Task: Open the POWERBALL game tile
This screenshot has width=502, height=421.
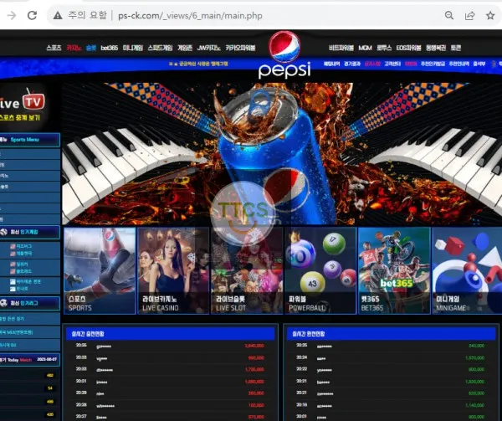Action: tap(320, 271)
